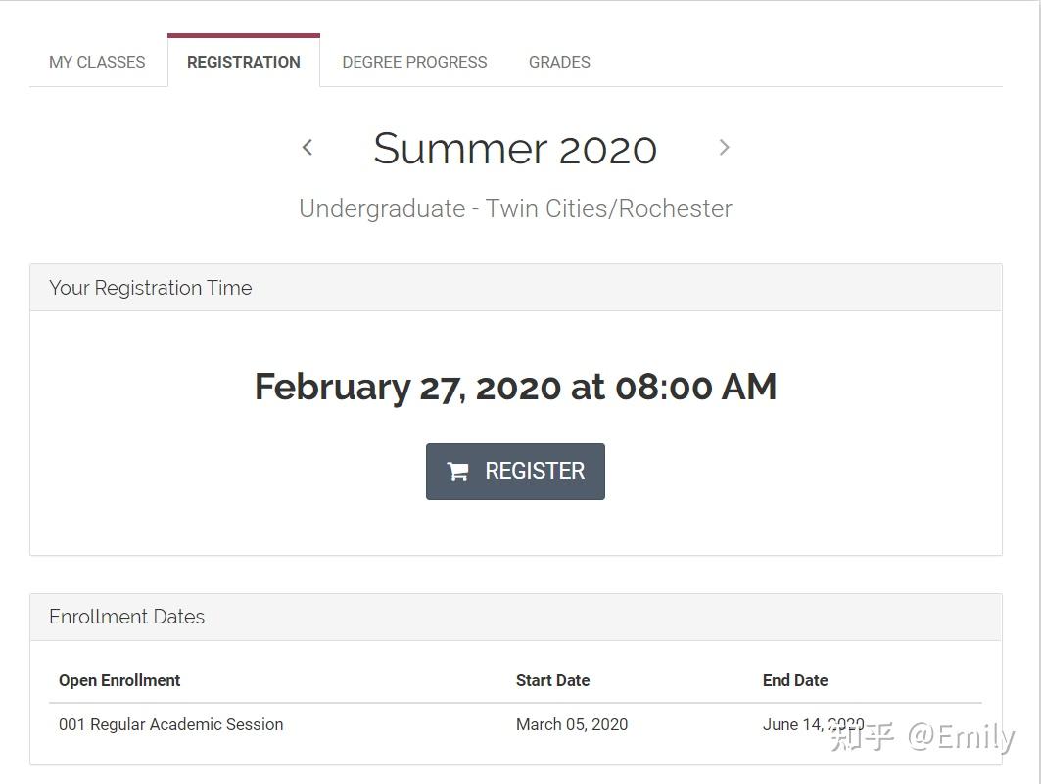Go to the GRADES tab
This screenshot has width=1041, height=784.
coord(559,62)
